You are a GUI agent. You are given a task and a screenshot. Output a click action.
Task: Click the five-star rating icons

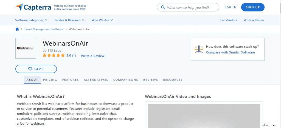point(54,55)
